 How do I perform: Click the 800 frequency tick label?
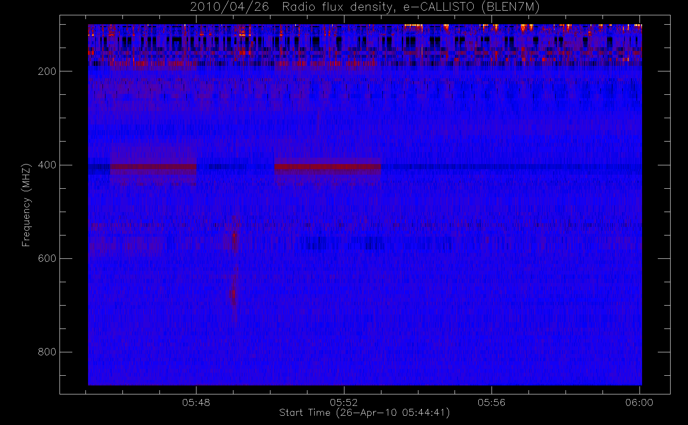tap(47, 352)
